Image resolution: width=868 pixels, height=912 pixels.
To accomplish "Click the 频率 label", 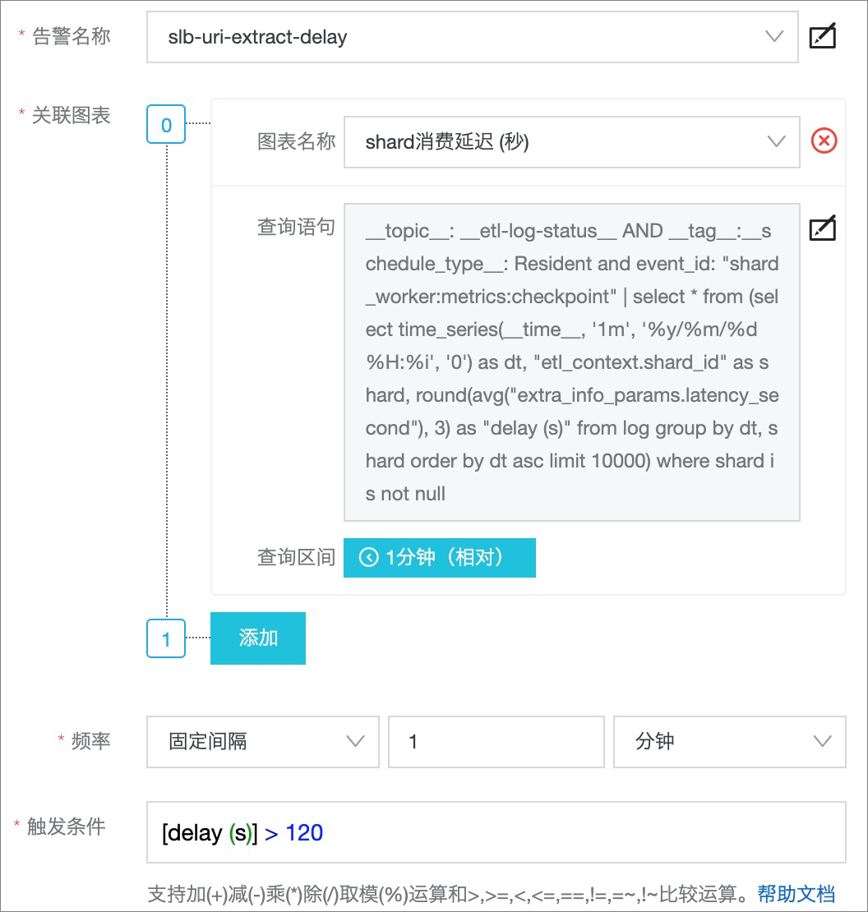I will pyautogui.click(x=90, y=741).
